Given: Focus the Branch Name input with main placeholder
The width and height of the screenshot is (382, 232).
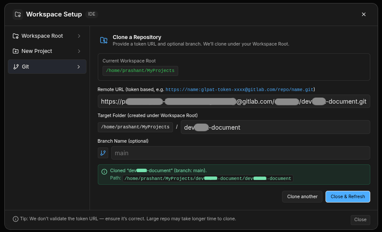Looking at the screenshot, I should tap(241, 153).
